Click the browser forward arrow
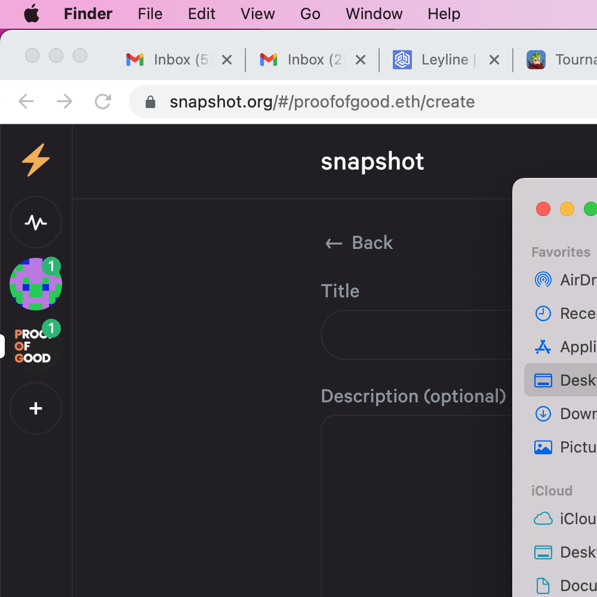This screenshot has width=597, height=597. 64,101
